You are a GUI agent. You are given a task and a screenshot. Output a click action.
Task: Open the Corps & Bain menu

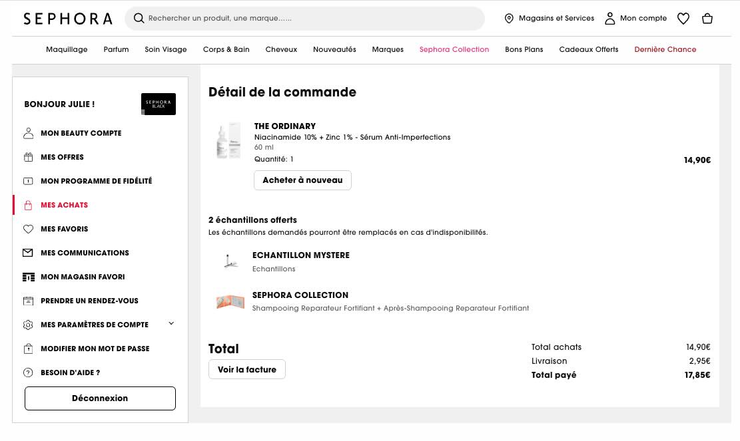[226, 49]
